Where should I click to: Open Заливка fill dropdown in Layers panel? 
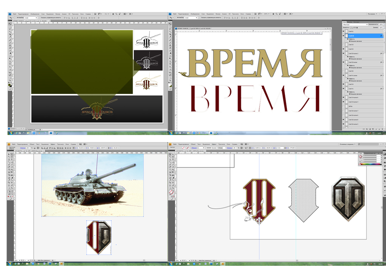point(384,28)
